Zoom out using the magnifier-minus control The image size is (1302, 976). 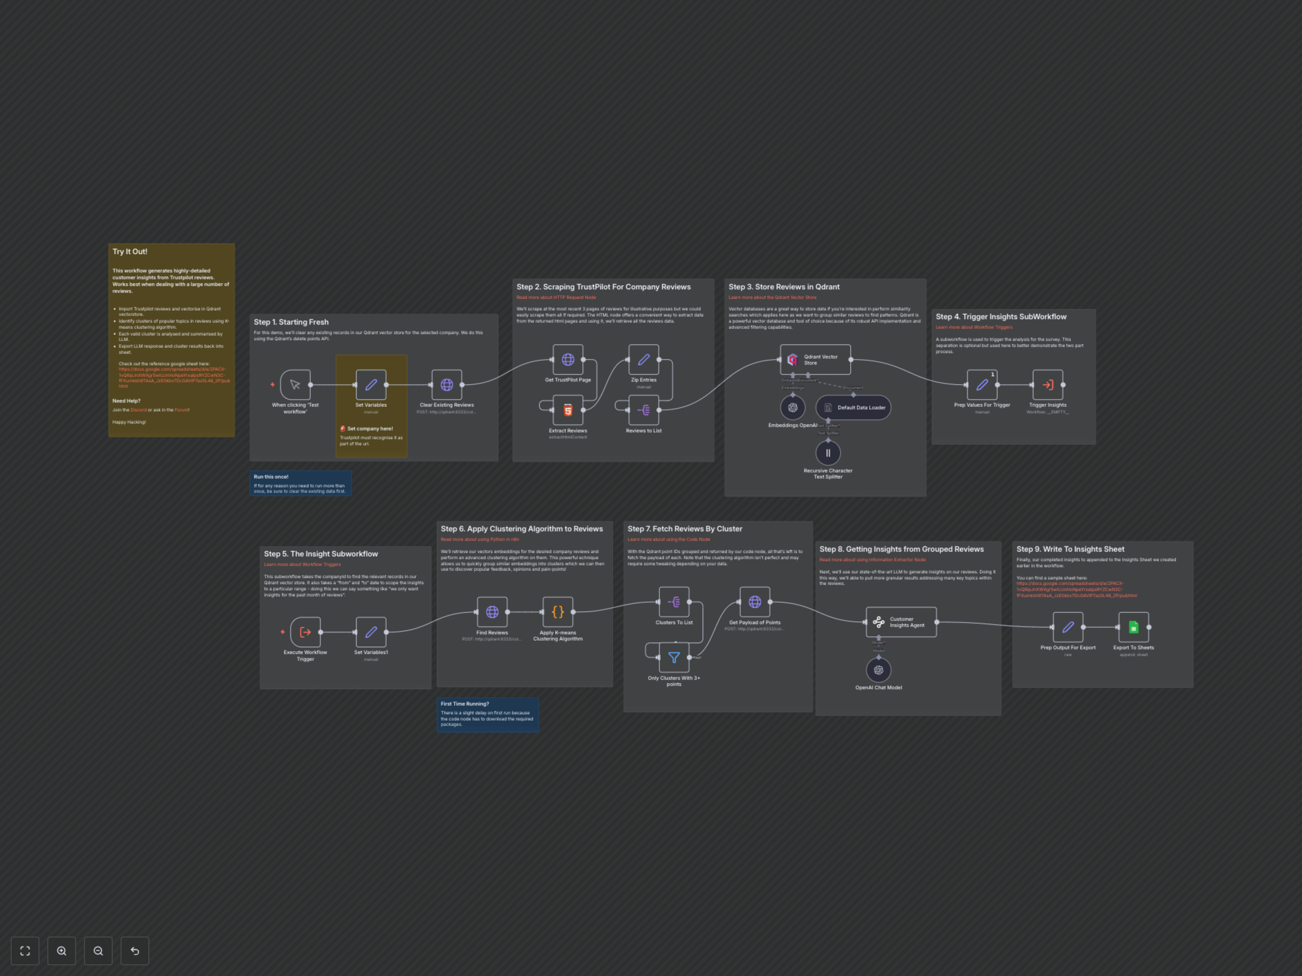click(x=98, y=951)
